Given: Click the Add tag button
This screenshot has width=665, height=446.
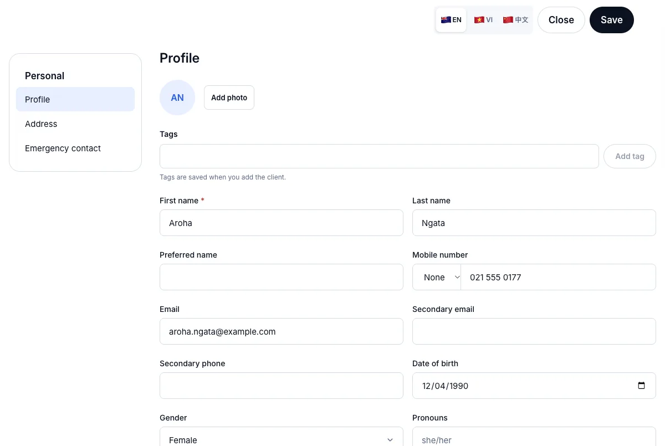Looking at the screenshot, I should coord(630,156).
